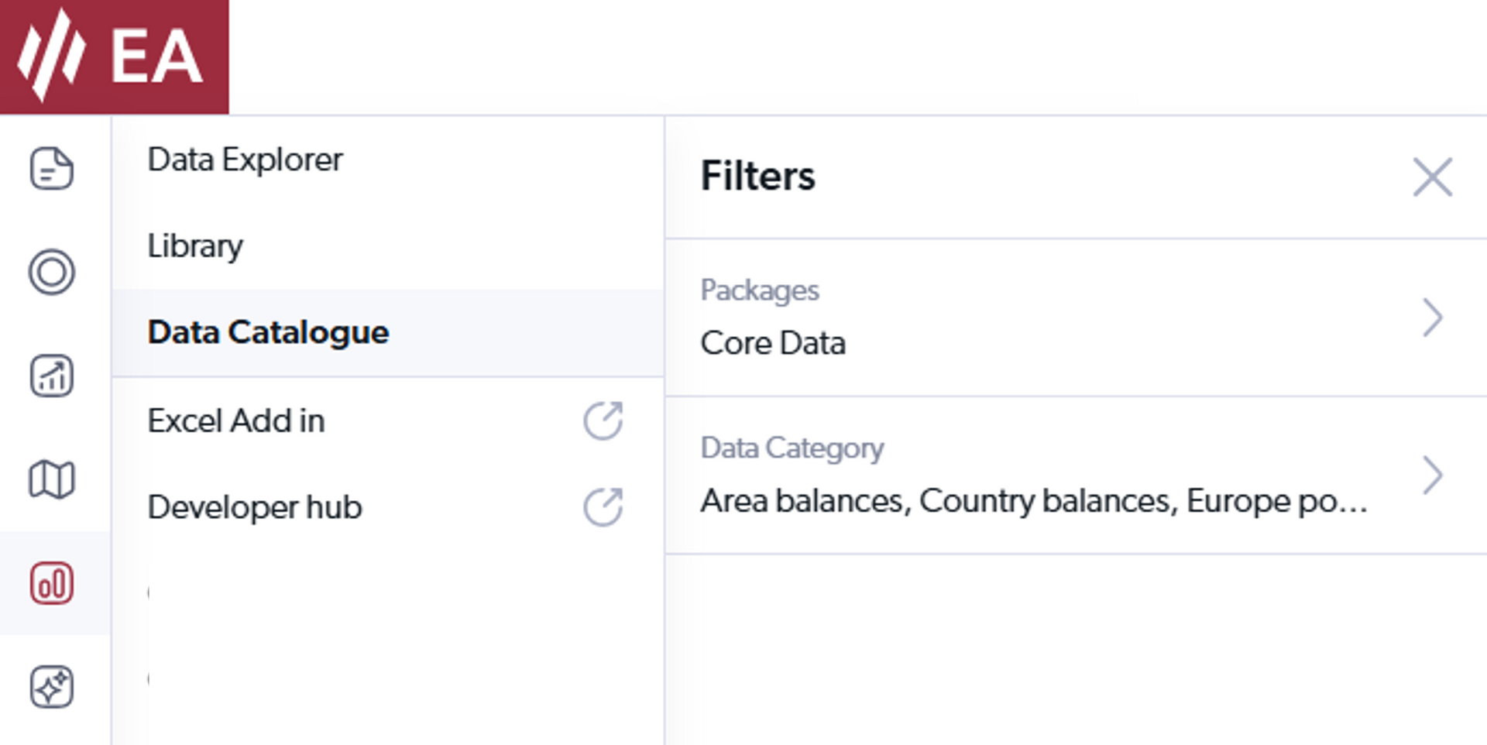This screenshot has width=1487, height=745.
Task: Expand the Packages filter chevron
Action: tap(1432, 318)
